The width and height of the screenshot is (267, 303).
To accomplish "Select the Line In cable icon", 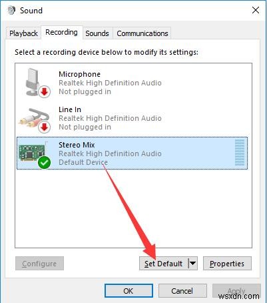I will (33, 117).
